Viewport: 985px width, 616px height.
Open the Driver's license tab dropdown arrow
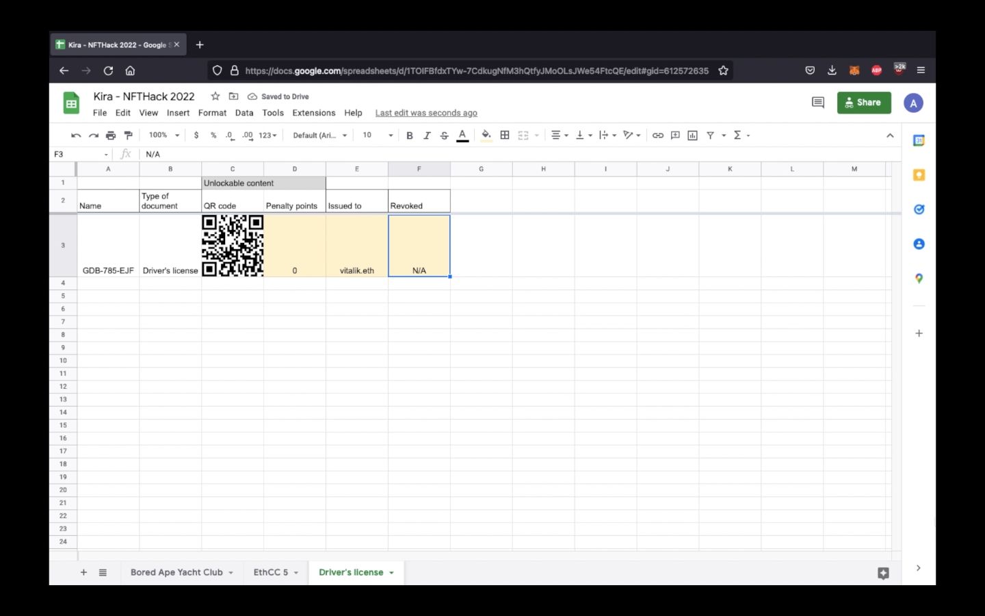click(x=391, y=573)
